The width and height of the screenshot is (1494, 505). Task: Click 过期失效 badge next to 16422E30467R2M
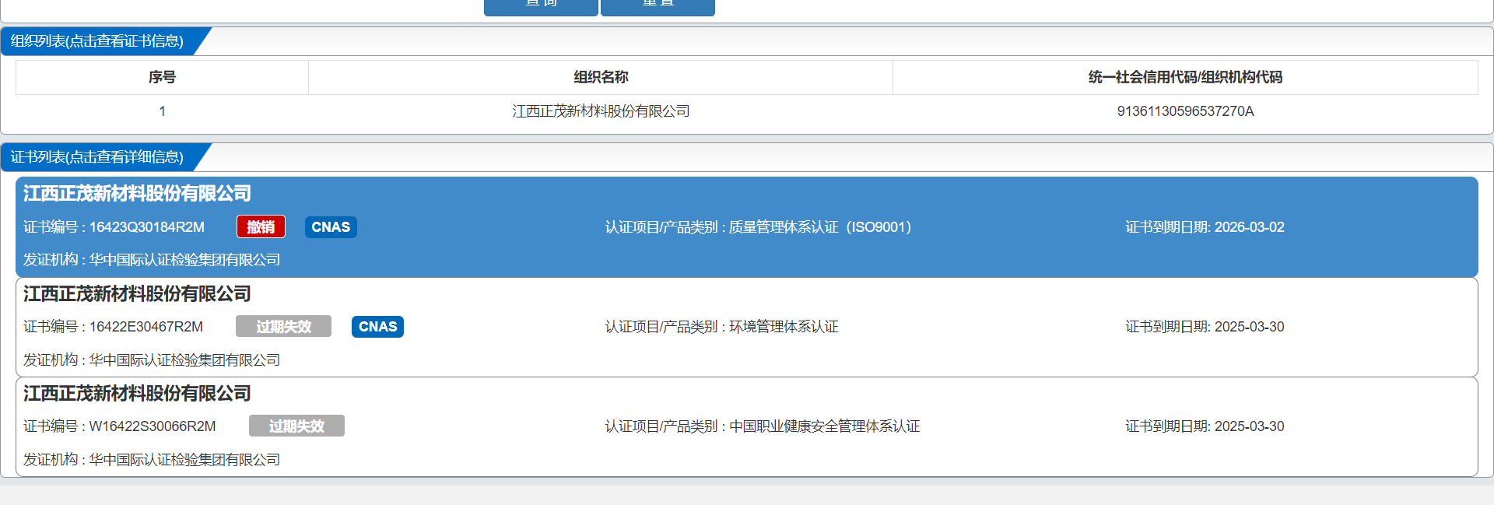click(x=283, y=327)
